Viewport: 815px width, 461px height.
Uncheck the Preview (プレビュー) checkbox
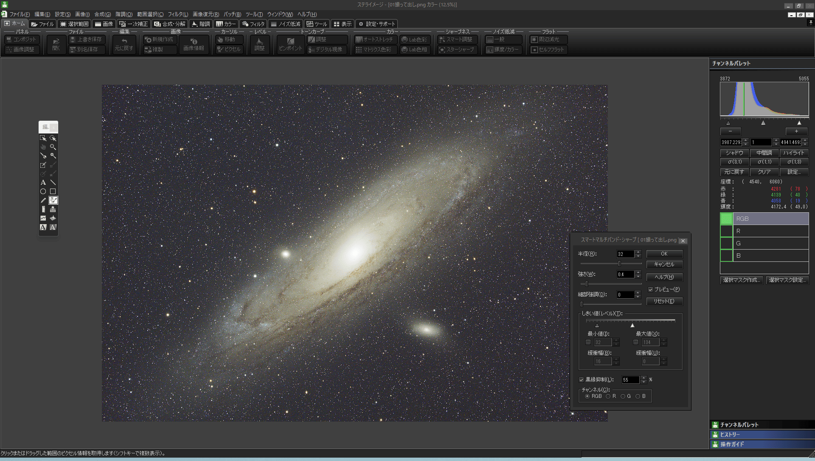(650, 289)
